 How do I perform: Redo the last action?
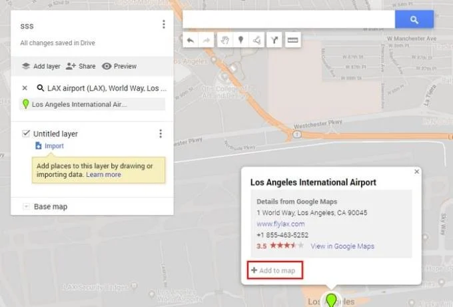click(207, 40)
